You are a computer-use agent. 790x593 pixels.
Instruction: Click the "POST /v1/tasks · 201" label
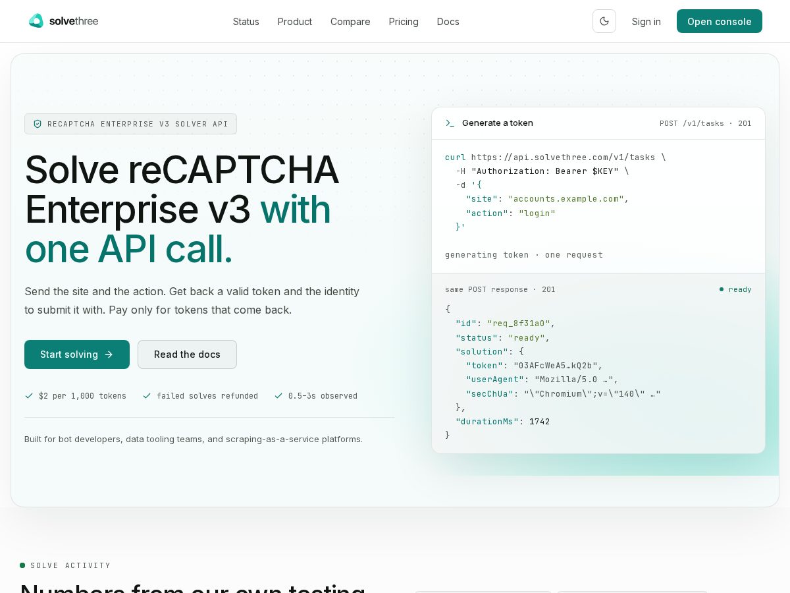706,123
